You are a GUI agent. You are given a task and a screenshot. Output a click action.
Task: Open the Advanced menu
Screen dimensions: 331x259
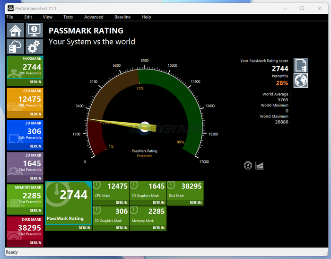[x=94, y=17]
